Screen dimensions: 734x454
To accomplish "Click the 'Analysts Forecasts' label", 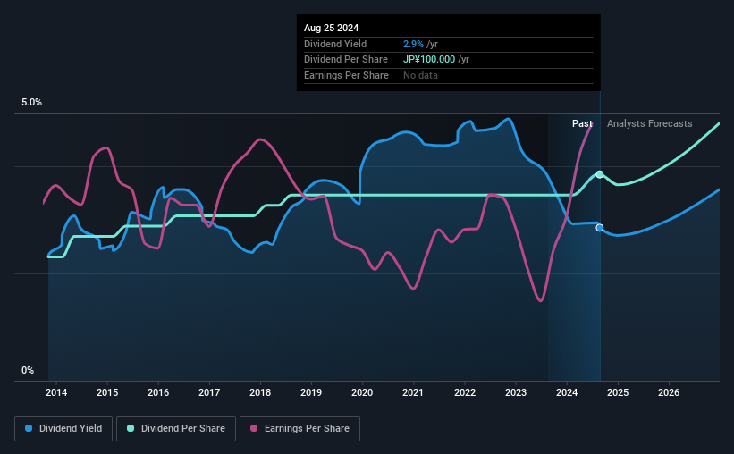I will pyautogui.click(x=650, y=123).
